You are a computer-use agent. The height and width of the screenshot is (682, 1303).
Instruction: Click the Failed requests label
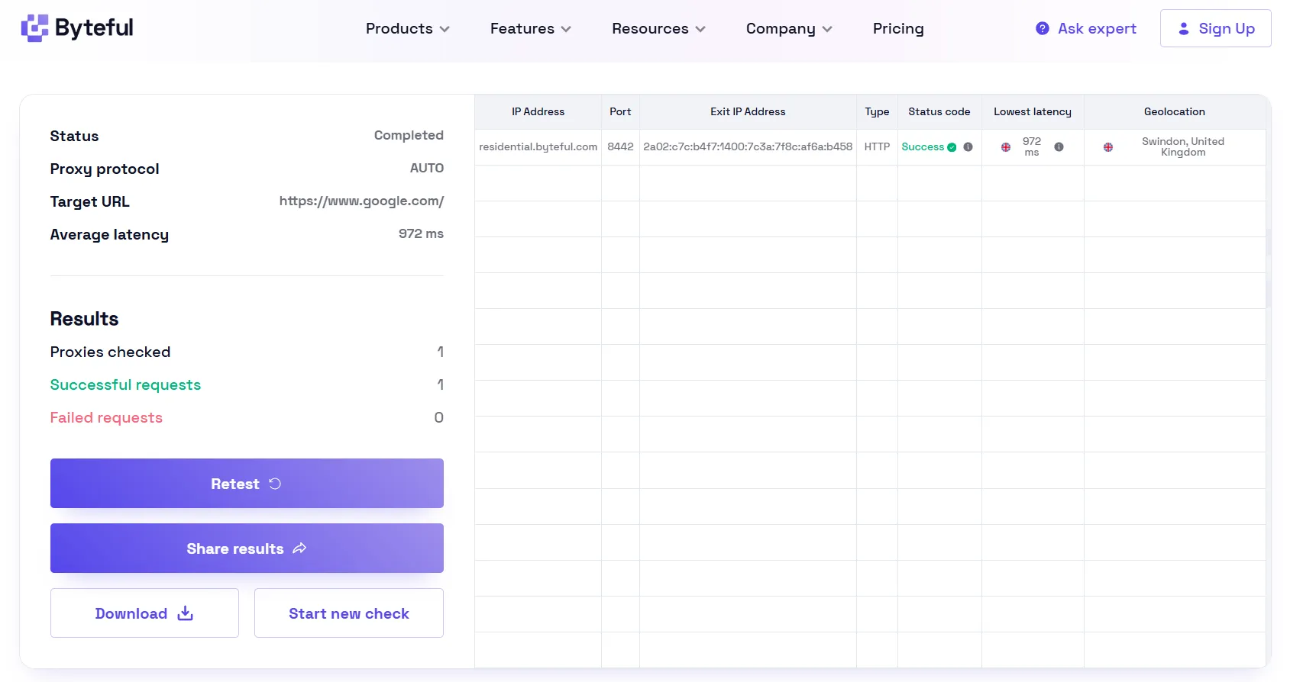[106, 417]
